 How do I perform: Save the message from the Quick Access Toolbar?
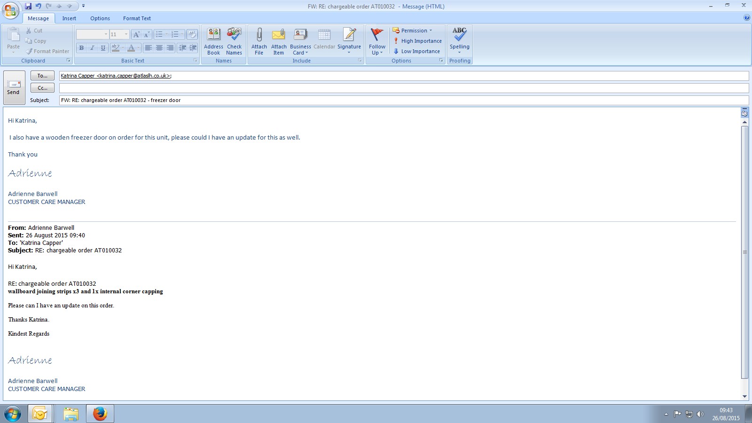tap(28, 6)
